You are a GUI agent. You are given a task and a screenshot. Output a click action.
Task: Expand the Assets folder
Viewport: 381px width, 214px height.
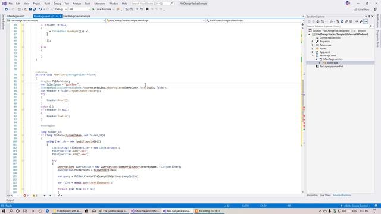pyautogui.click(x=313, y=49)
